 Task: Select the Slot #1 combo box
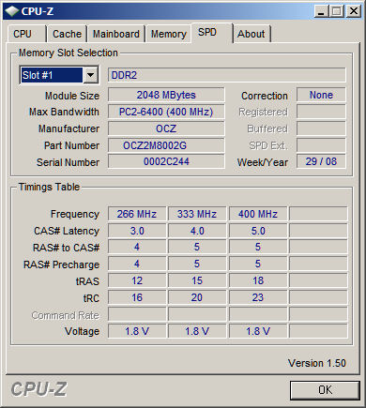tap(59, 75)
